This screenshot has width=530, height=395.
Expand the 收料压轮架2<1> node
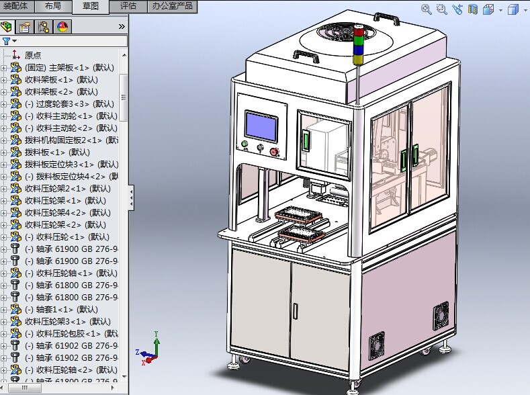(4, 189)
